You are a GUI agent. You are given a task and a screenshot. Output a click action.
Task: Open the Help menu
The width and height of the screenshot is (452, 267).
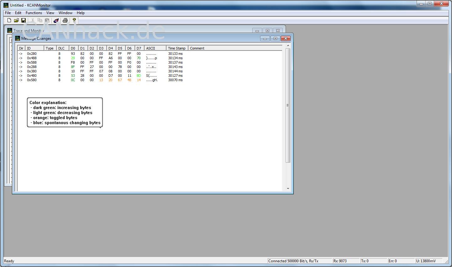[81, 13]
